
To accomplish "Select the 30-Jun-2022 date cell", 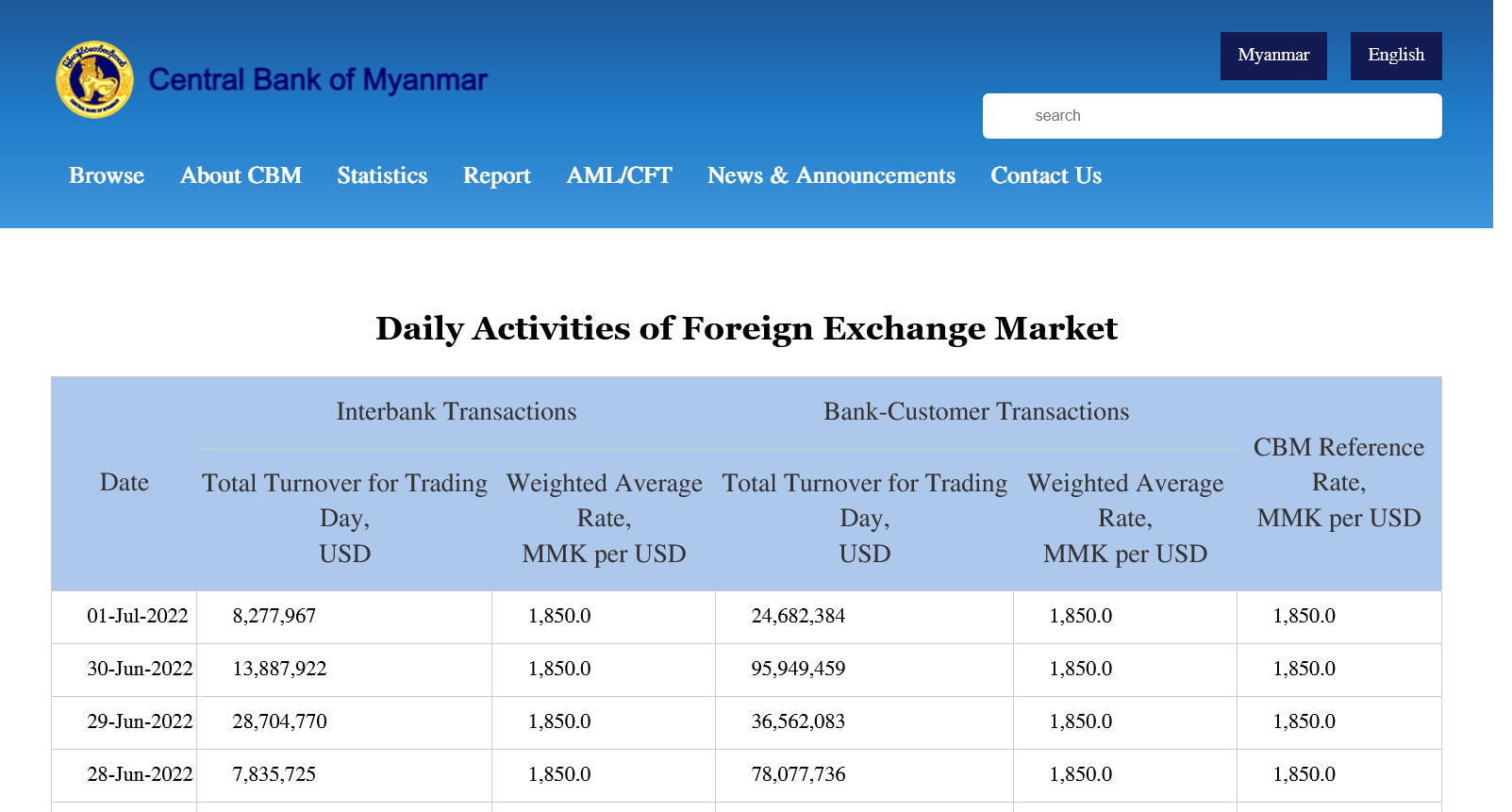I will 140,670.
